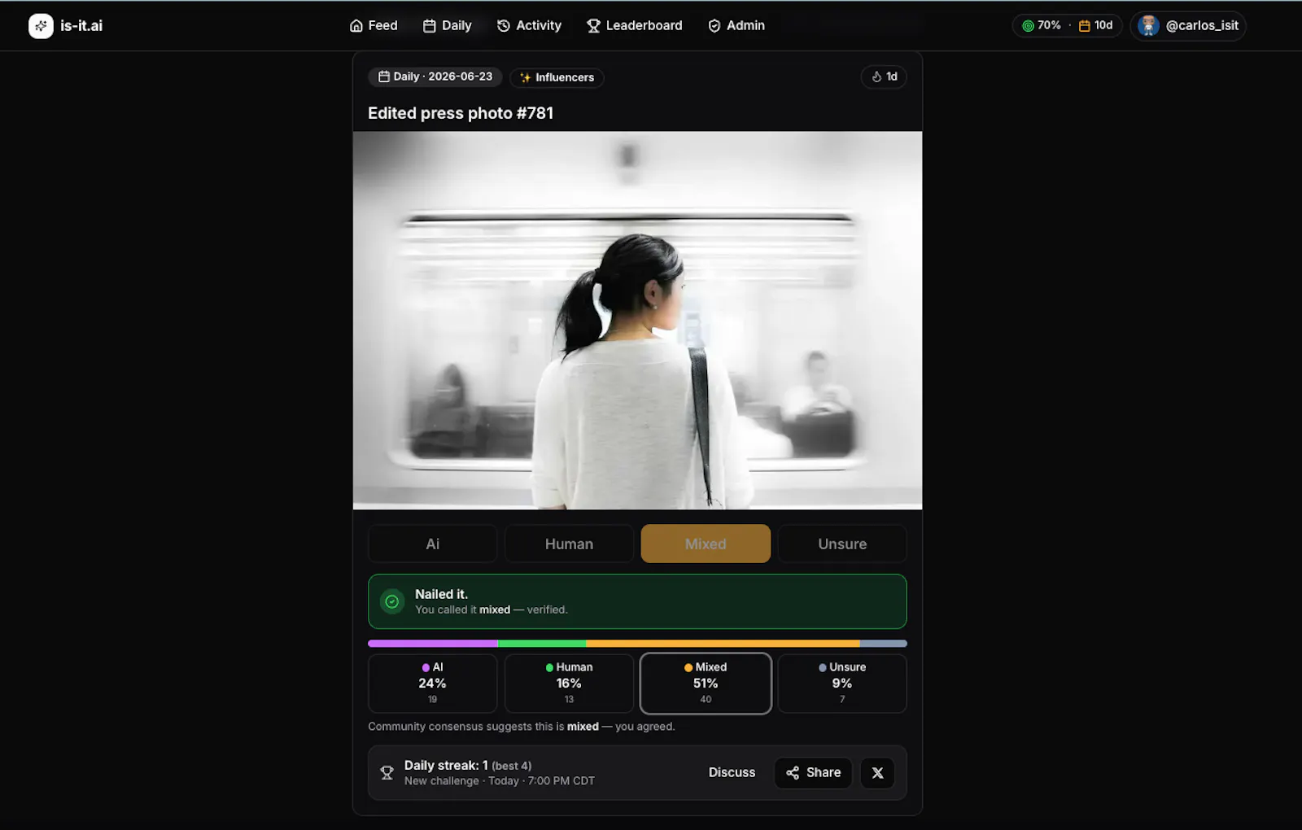This screenshot has height=830, width=1302.
Task: Click the is-it.ai logo icon
Action: pyautogui.click(x=41, y=26)
